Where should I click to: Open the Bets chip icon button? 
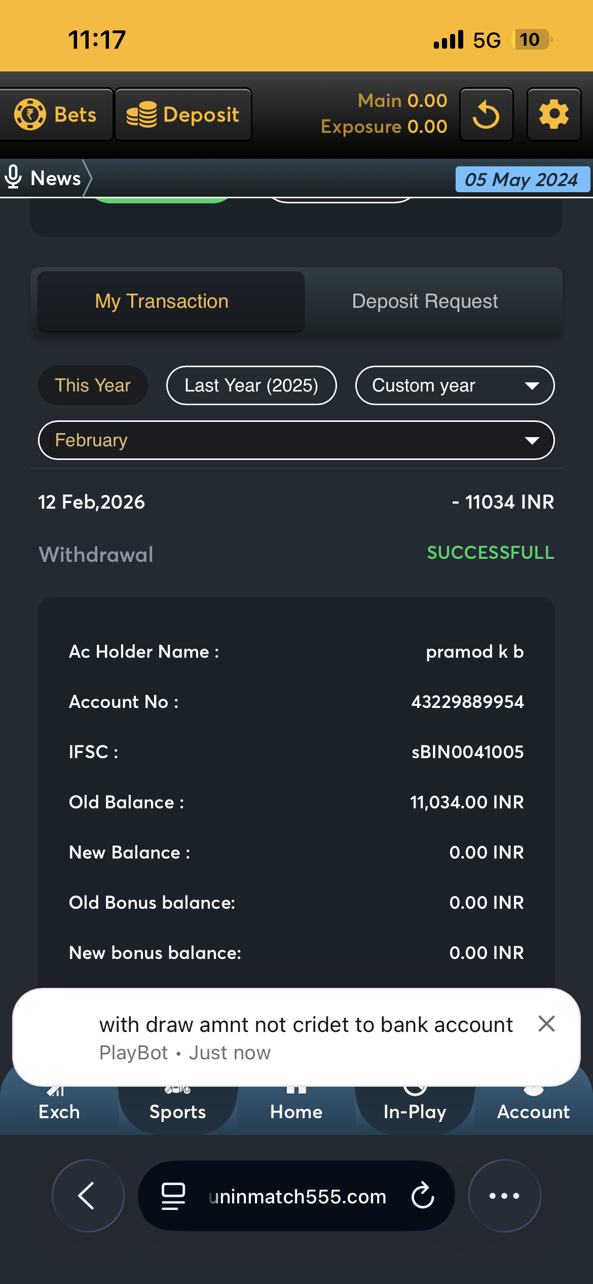(30, 114)
